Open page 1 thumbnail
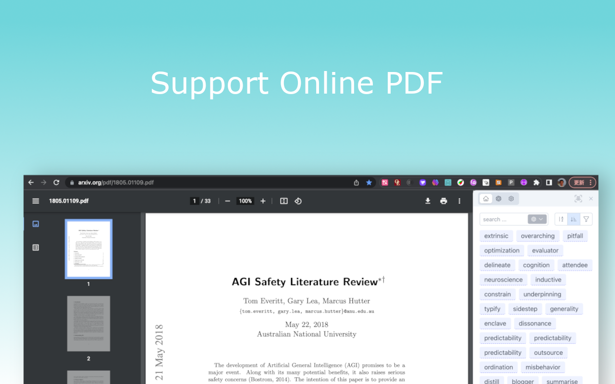This screenshot has width=615, height=384. 88,249
